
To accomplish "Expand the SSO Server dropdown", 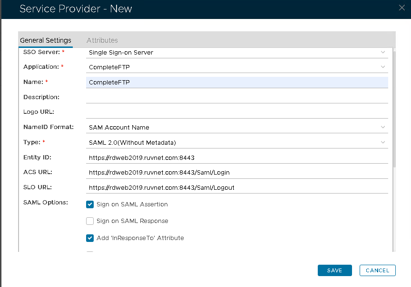I will point(237,52).
